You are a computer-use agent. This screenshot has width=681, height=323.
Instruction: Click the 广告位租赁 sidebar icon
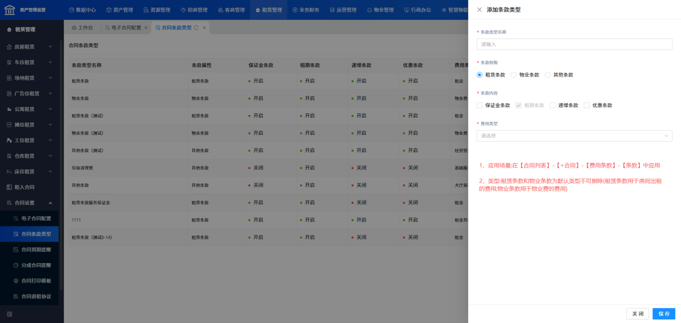[x=10, y=93]
